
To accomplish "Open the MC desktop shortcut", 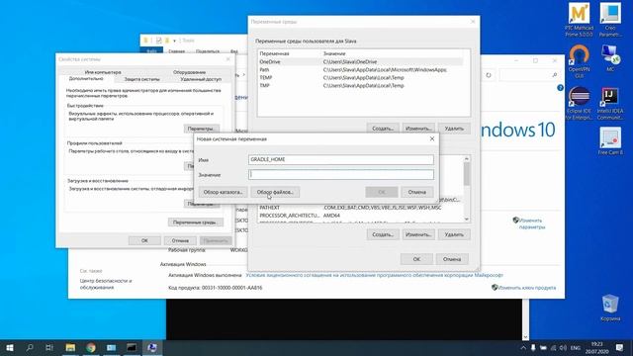I will (610, 58).
